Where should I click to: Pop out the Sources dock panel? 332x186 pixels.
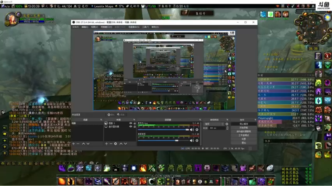tap(134, 119)
